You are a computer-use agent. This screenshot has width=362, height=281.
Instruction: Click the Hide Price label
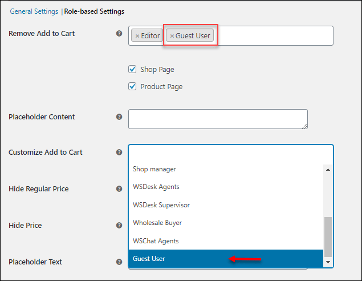25,225
